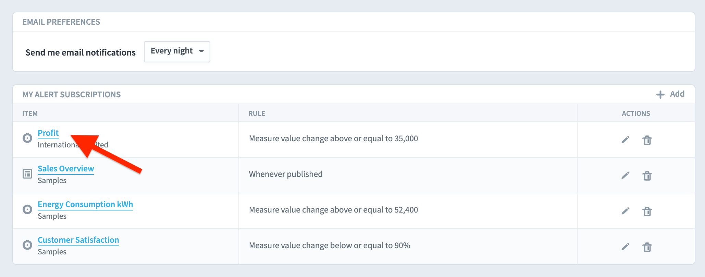Open the Profit measure link
This screenshot has height=277, width=705.
48,133
